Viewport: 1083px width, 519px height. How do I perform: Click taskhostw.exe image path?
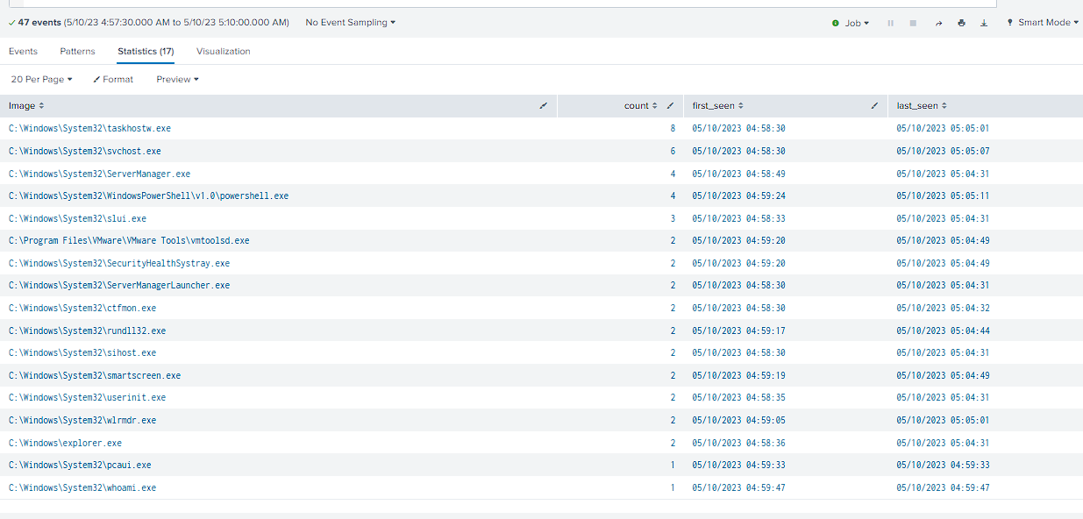89,129
